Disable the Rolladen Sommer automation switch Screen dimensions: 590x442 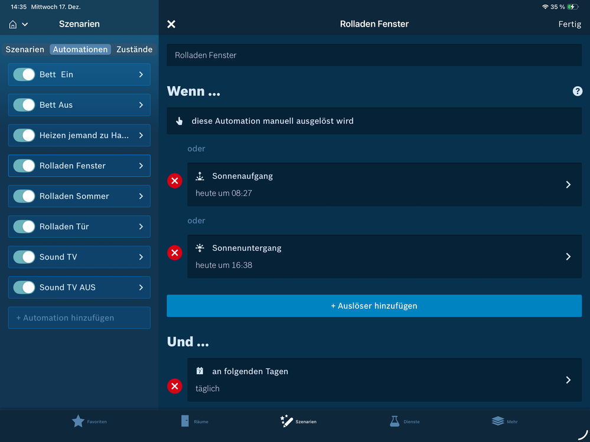click(24, 196)
